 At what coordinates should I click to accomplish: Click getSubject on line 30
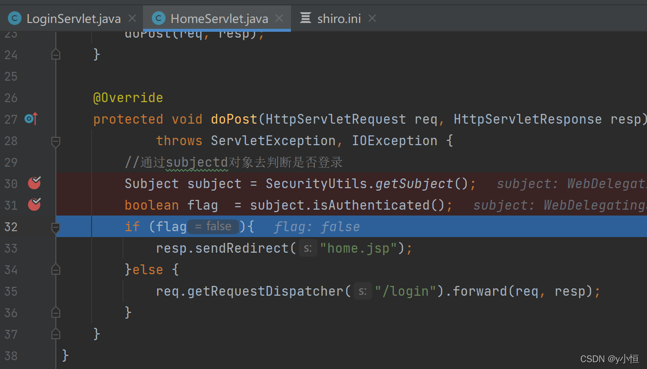tap(414, 184)
